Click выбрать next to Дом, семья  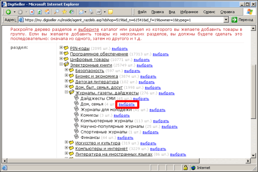click(127, 104)
